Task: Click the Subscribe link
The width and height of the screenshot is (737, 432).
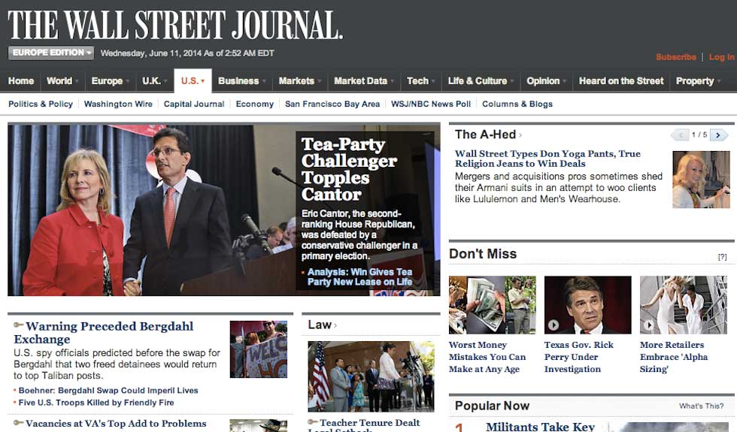Action: point(675,57)
